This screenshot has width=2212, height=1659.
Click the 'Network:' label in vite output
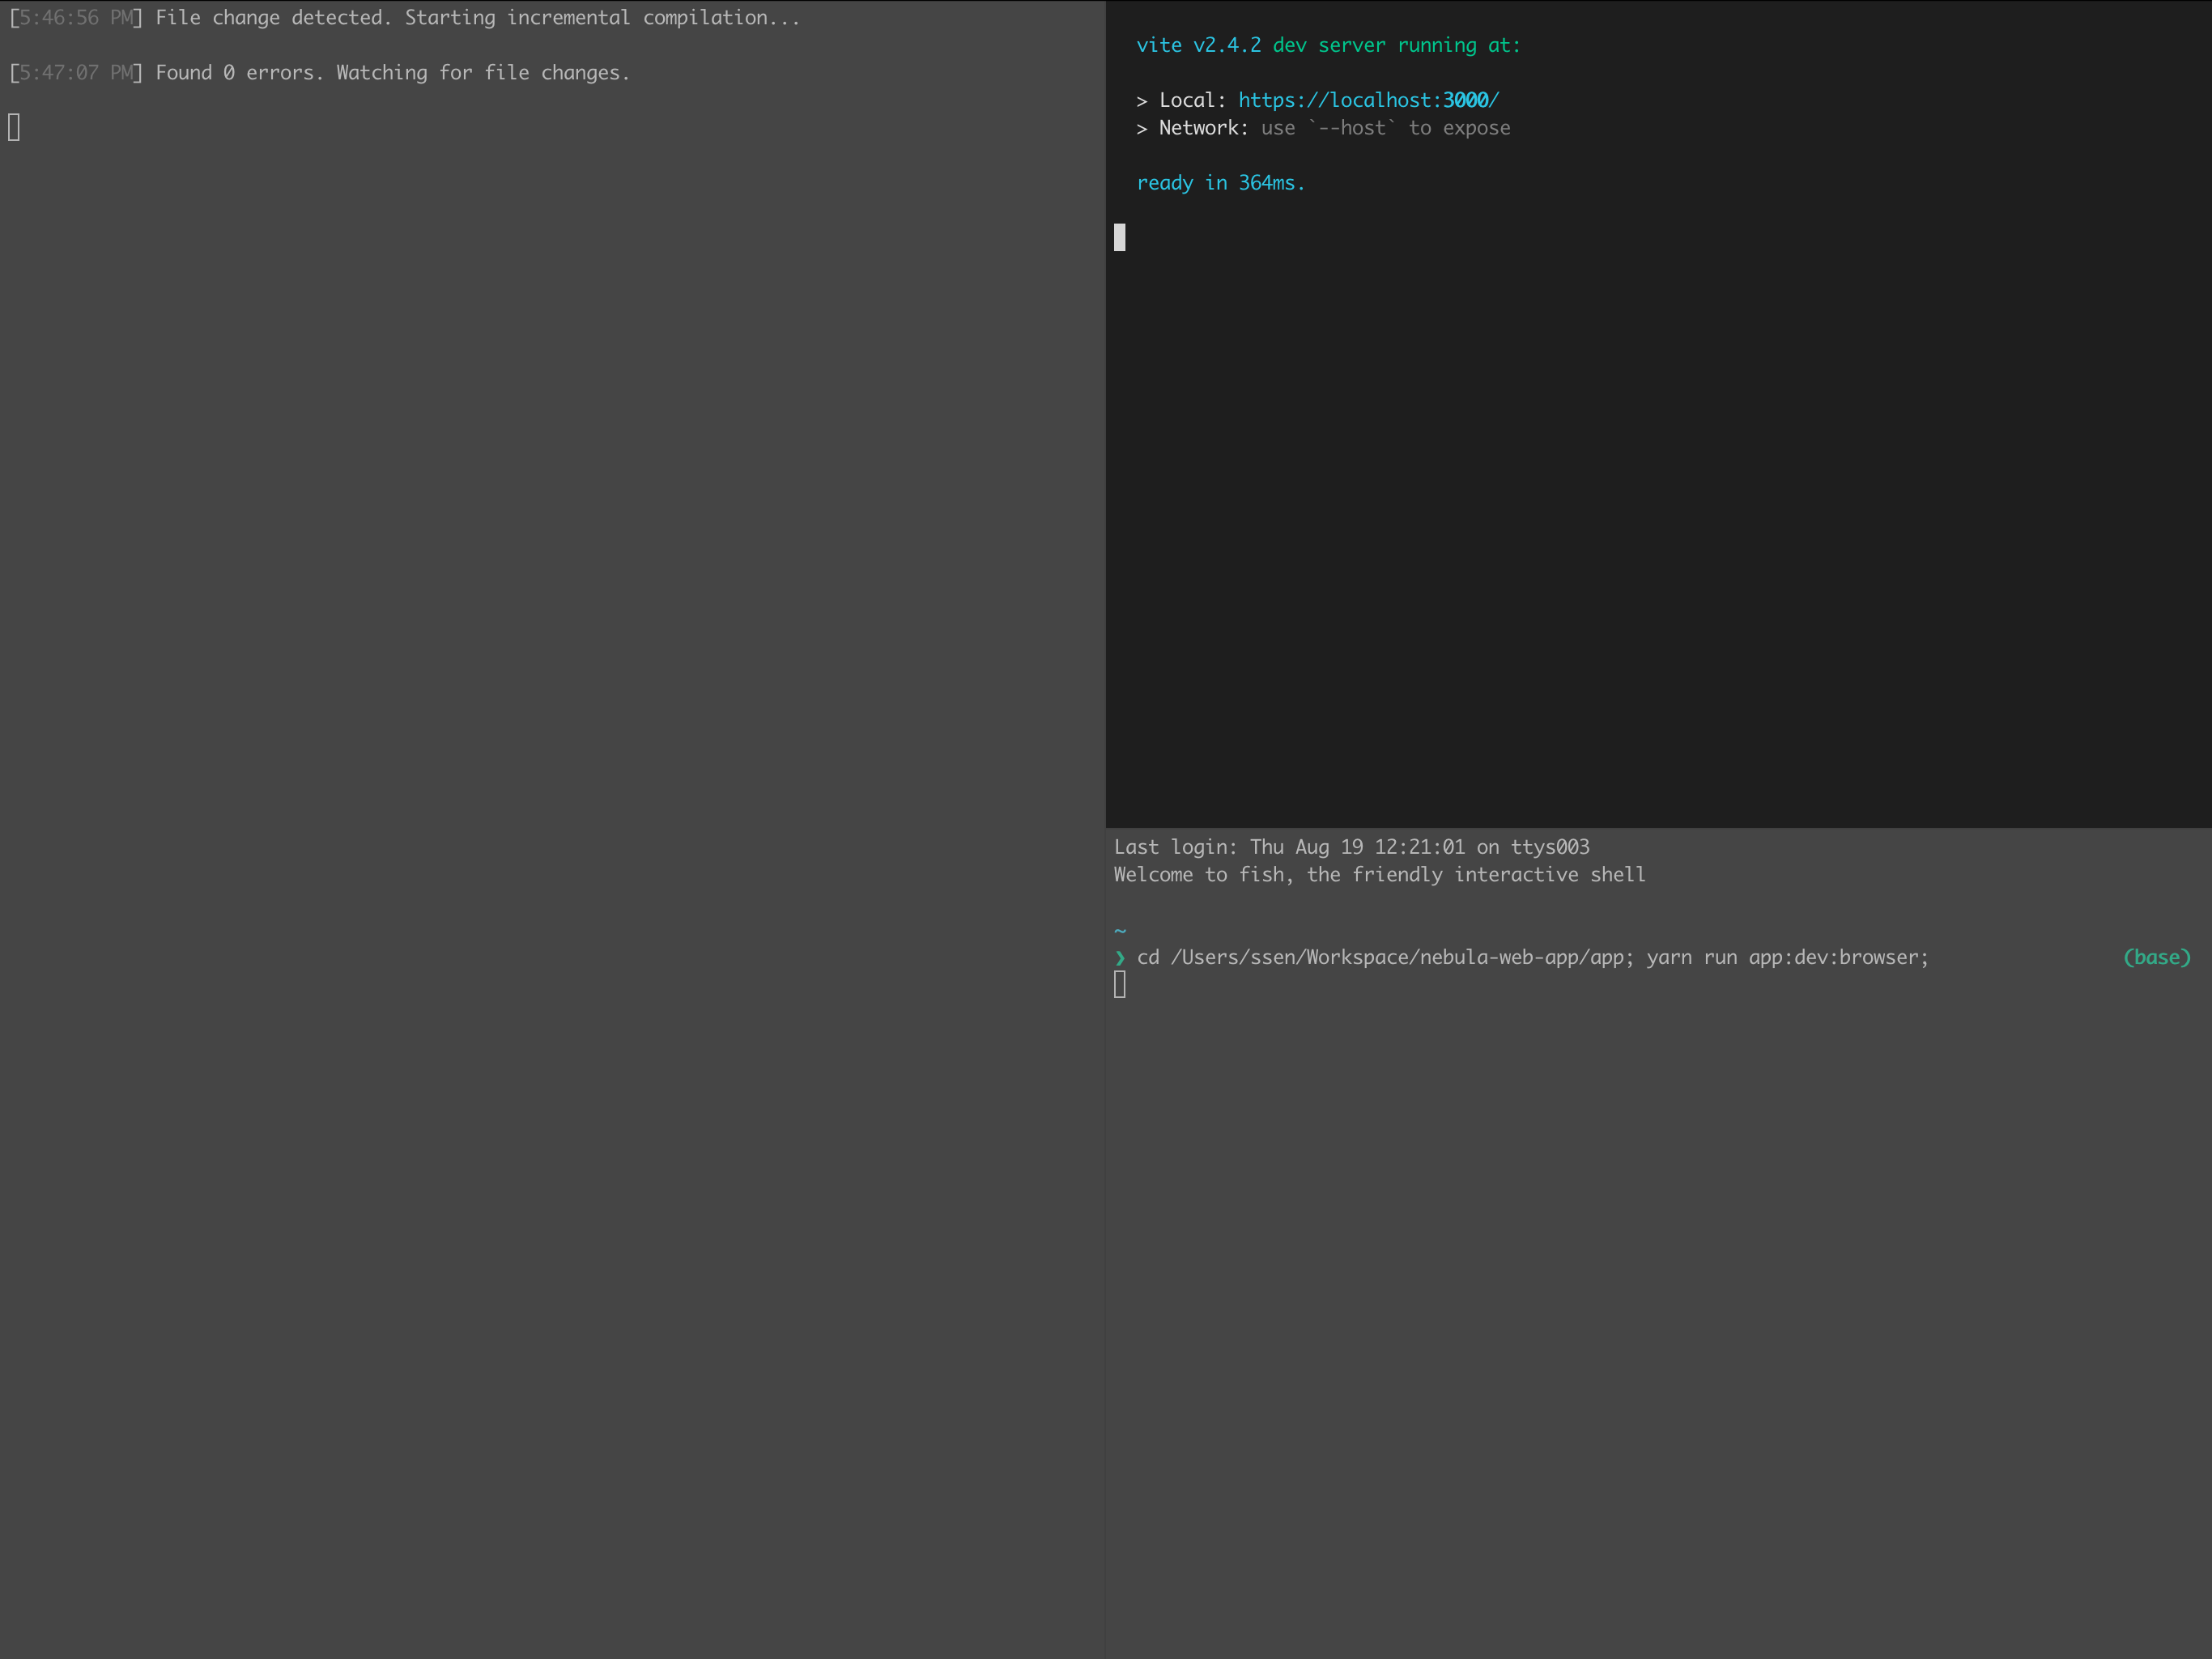pyautogui.click(x=1202, y=128)
